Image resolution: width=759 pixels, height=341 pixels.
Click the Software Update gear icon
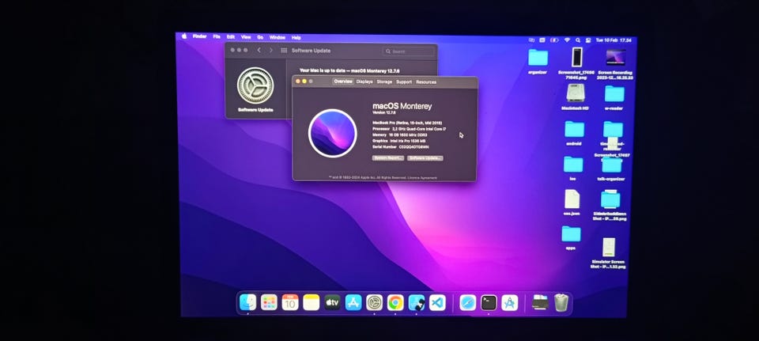pos(255,85)
